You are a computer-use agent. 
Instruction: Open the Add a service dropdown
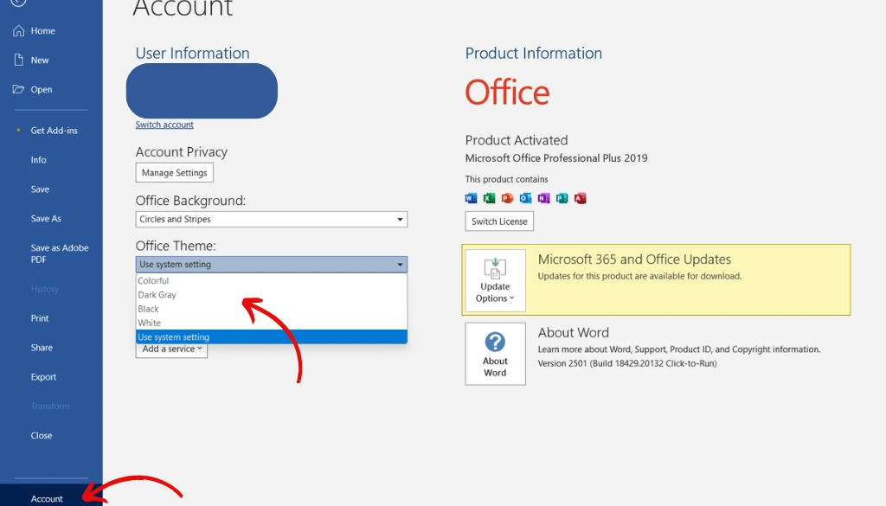click(172, 349)
